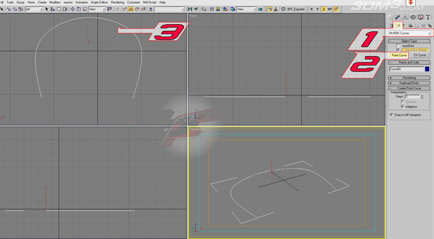Click the blue object color swatch
The image size is (434, 239).
(x=427, y=69)
